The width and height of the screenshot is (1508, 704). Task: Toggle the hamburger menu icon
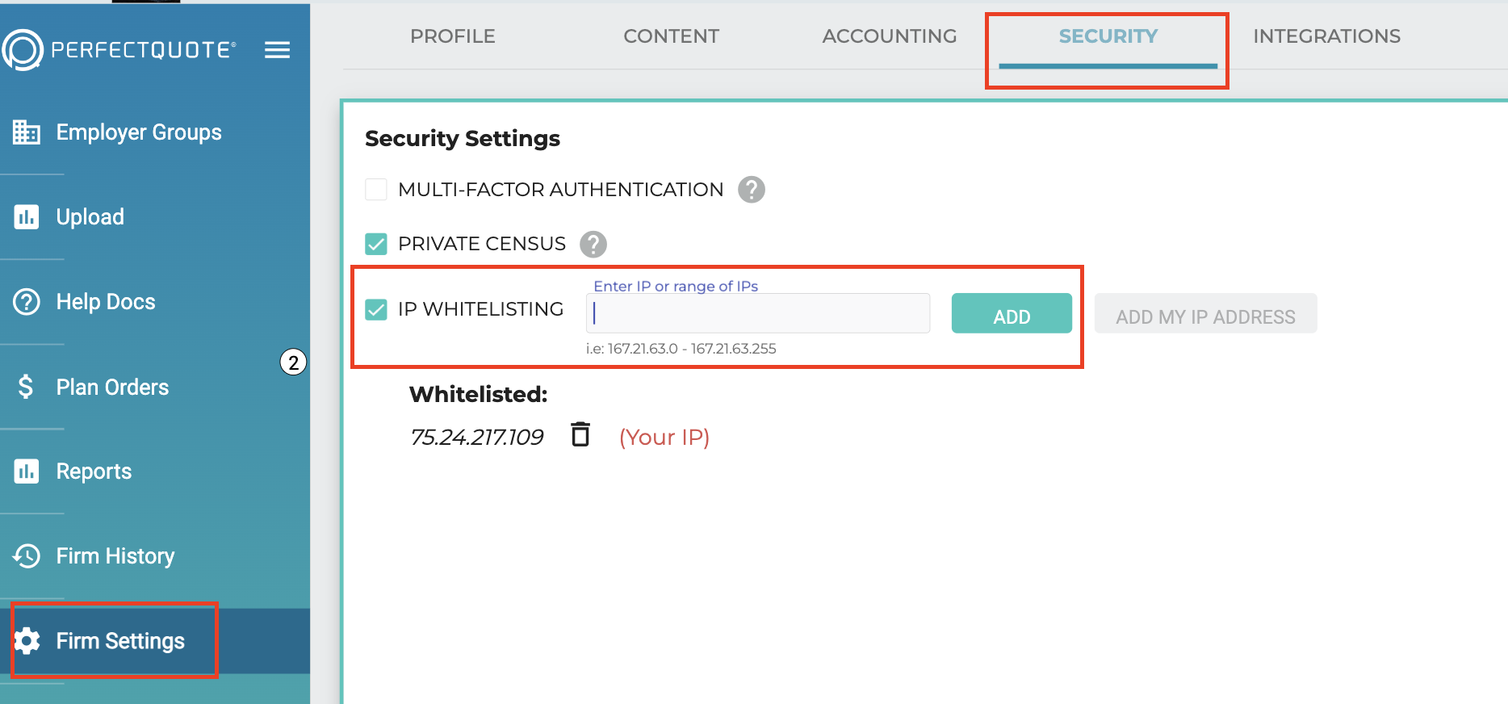tap(277, 50)
